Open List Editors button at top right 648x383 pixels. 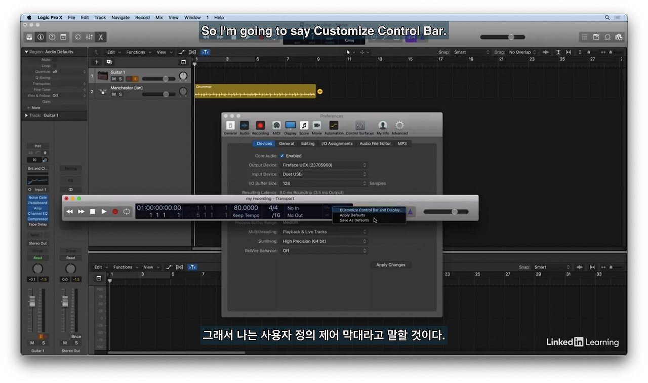point(585,37)
